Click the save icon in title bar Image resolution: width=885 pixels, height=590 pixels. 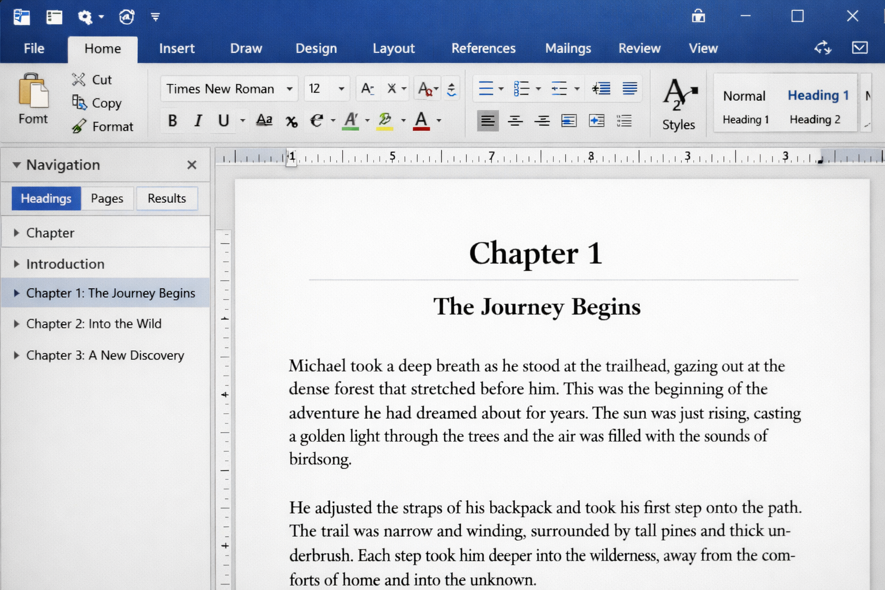coord(21,17)
